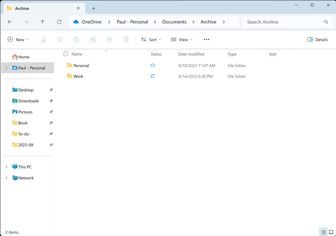Image resolution: width=336 pixels, height=236 pixels.
Task: Open a new tab with plus button
Action: coord(94,8)
